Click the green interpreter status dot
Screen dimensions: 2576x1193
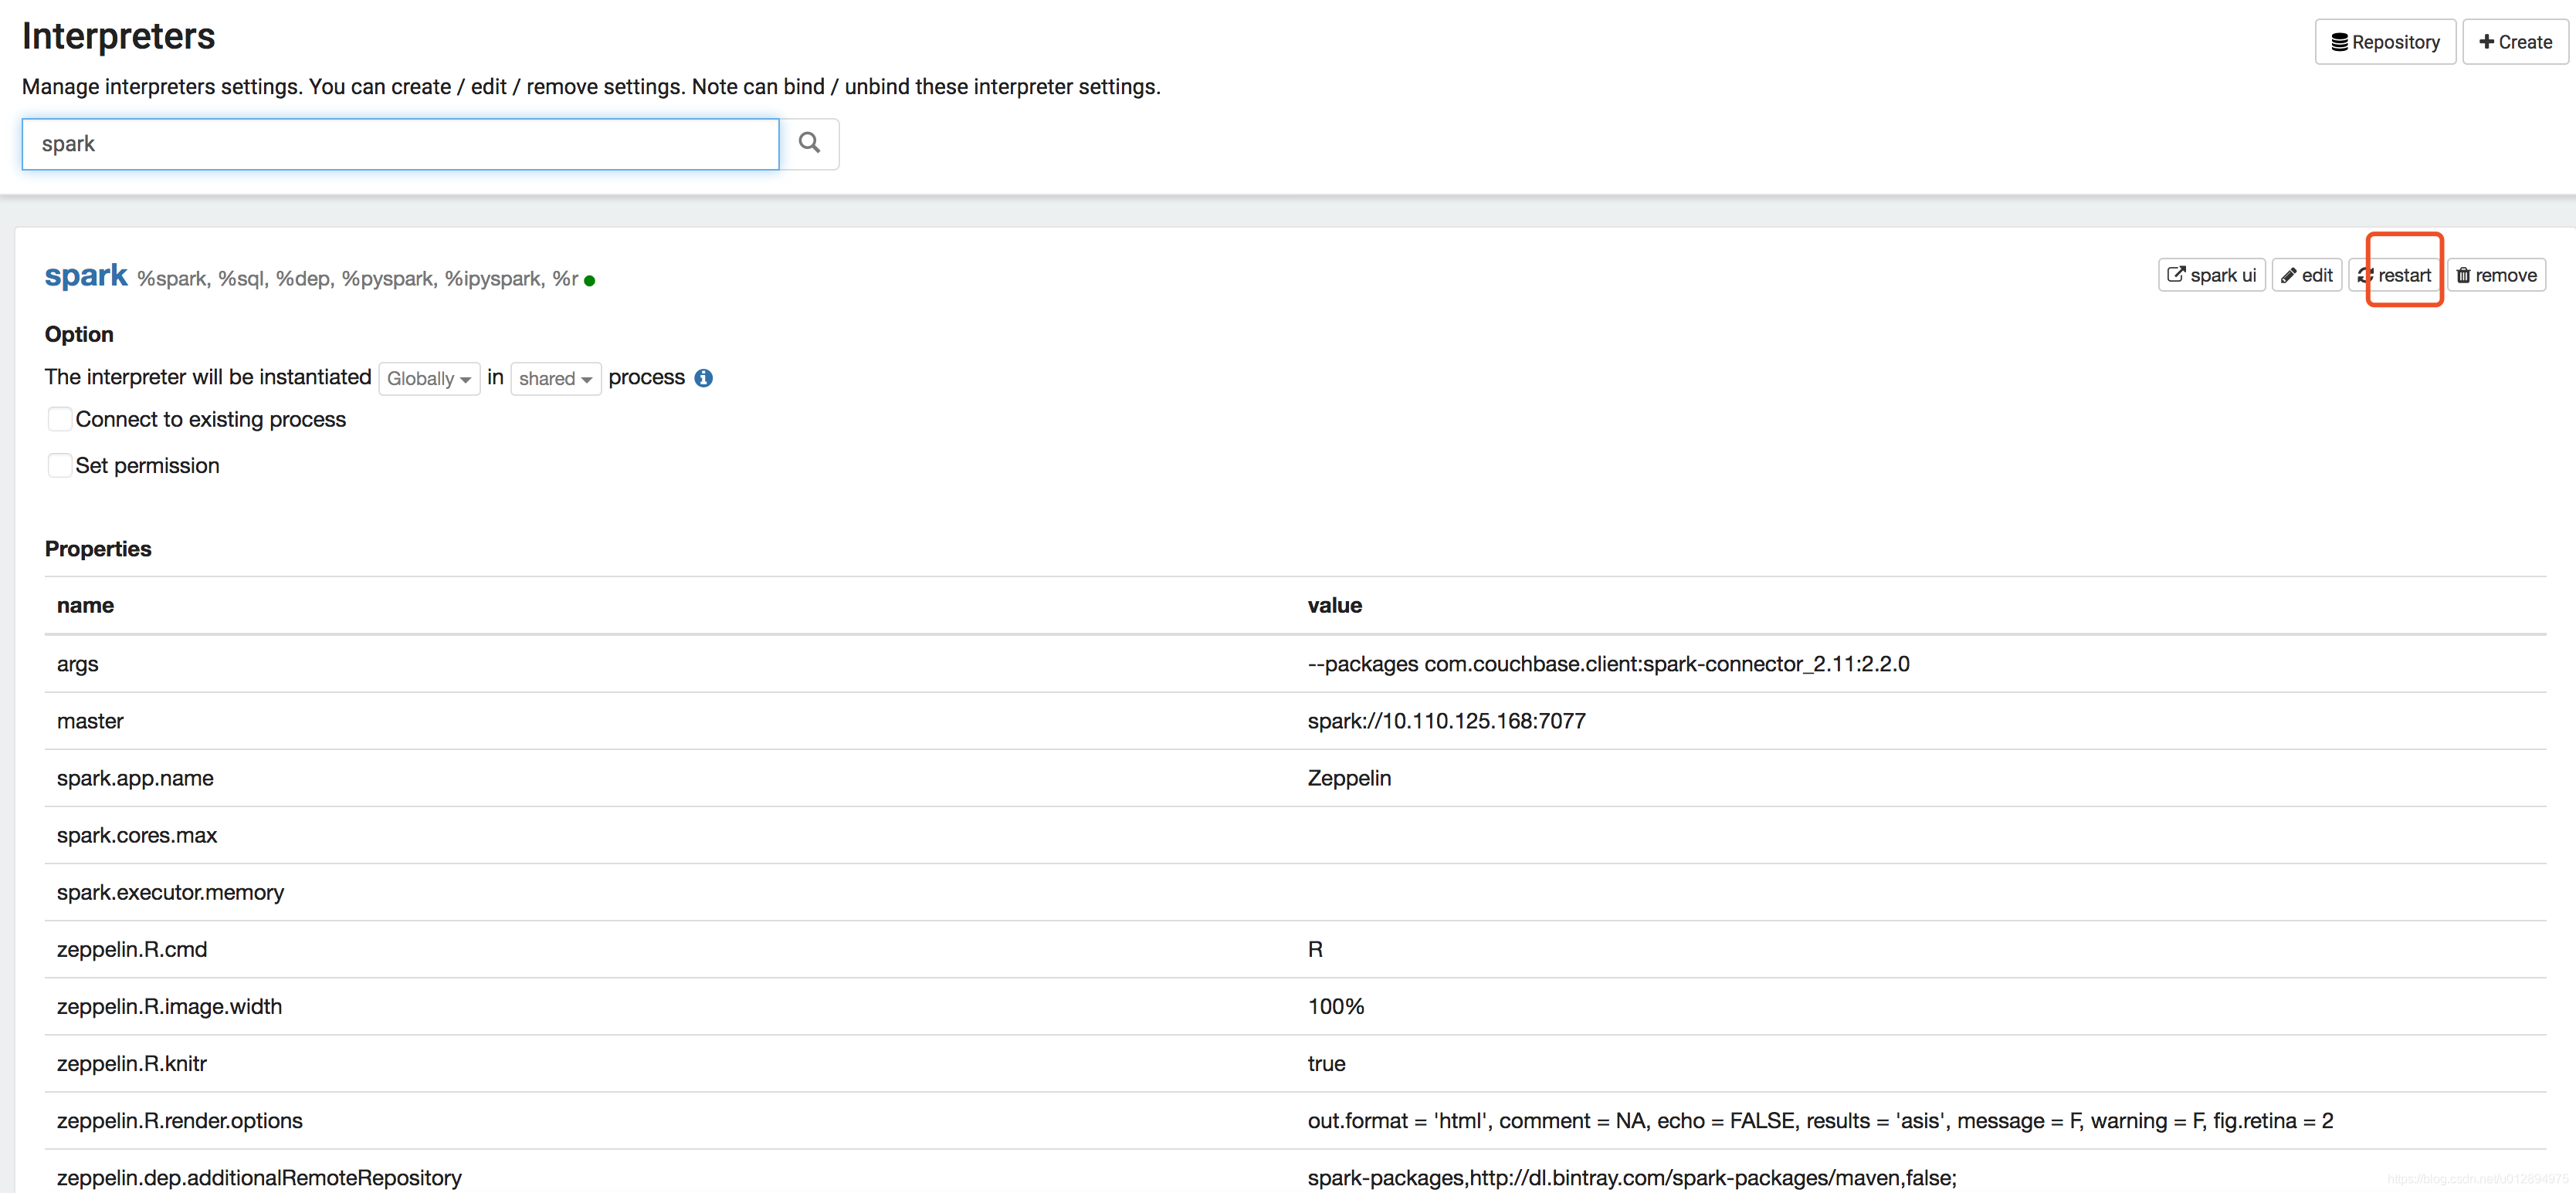[590, 281]
